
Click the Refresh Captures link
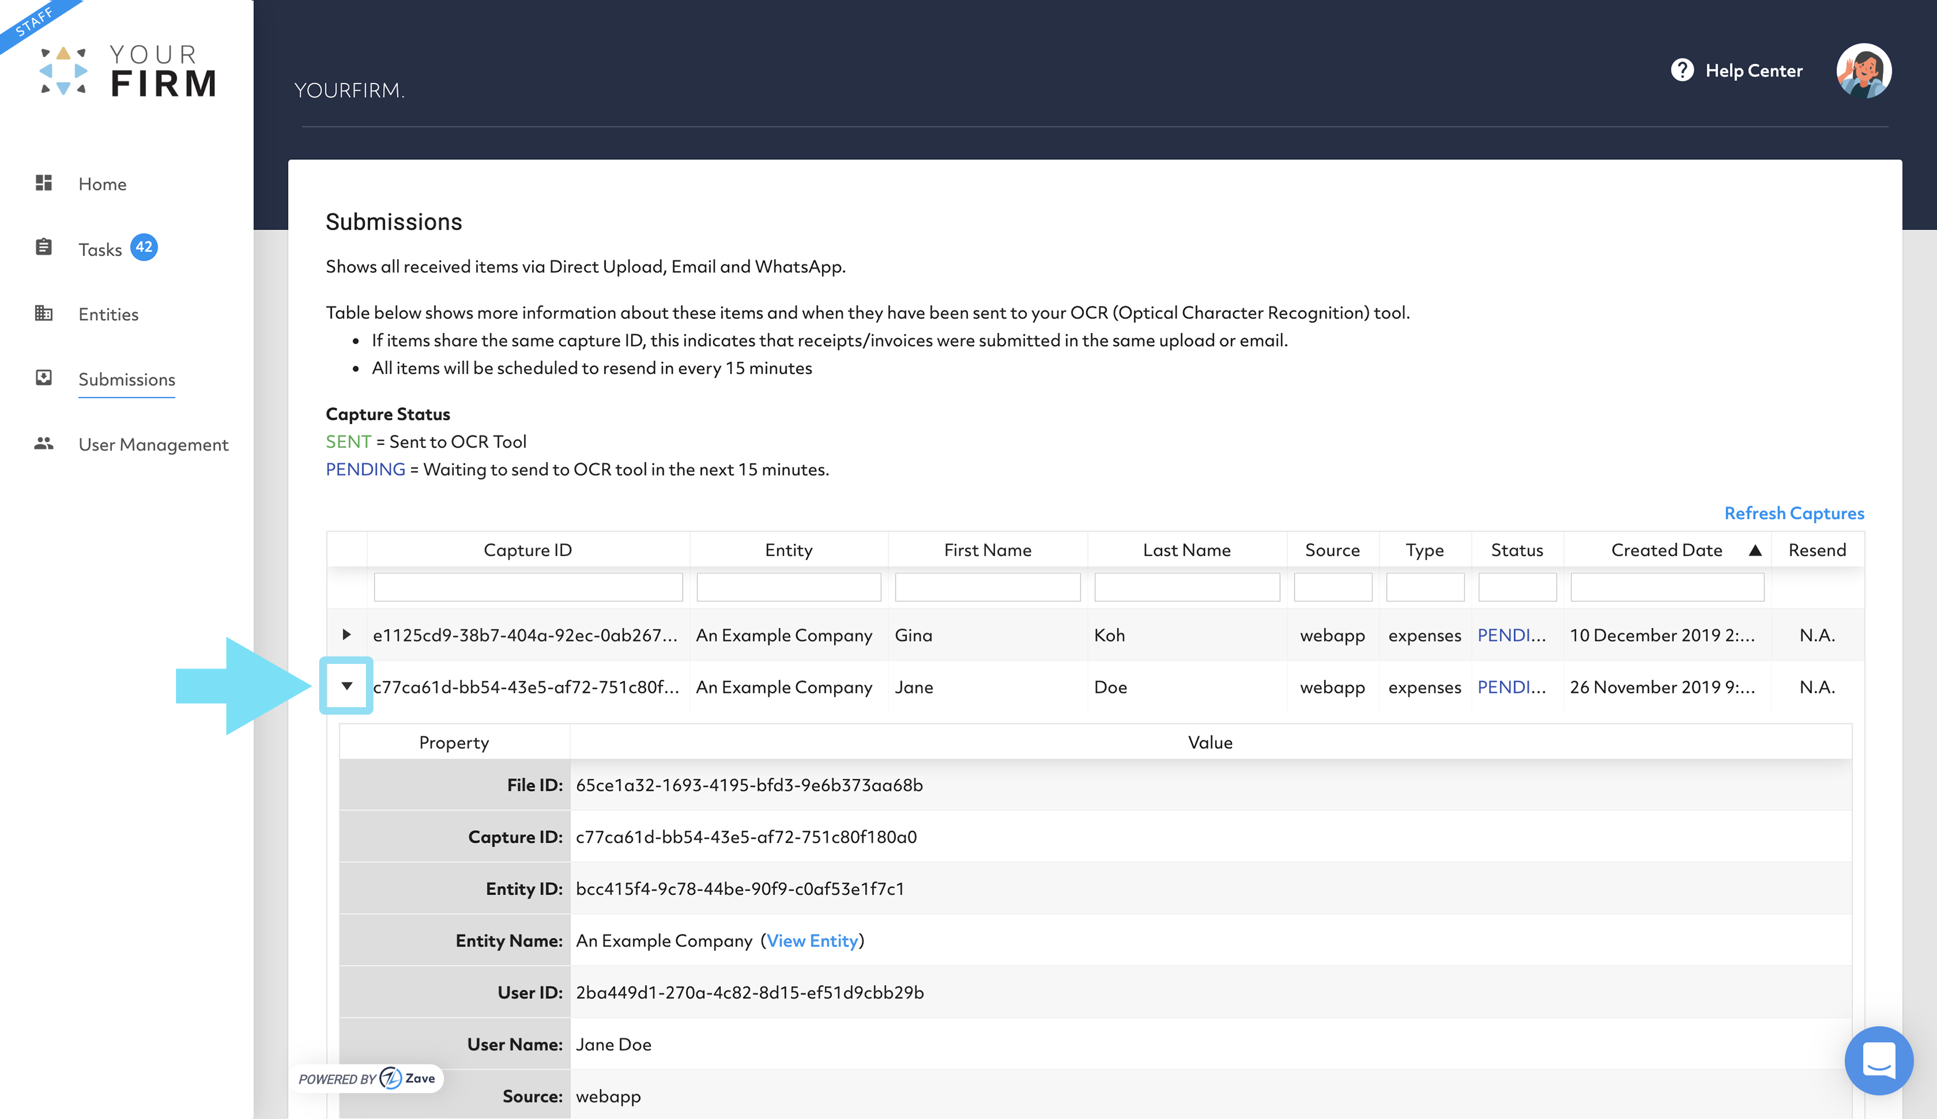[1794, 513]
